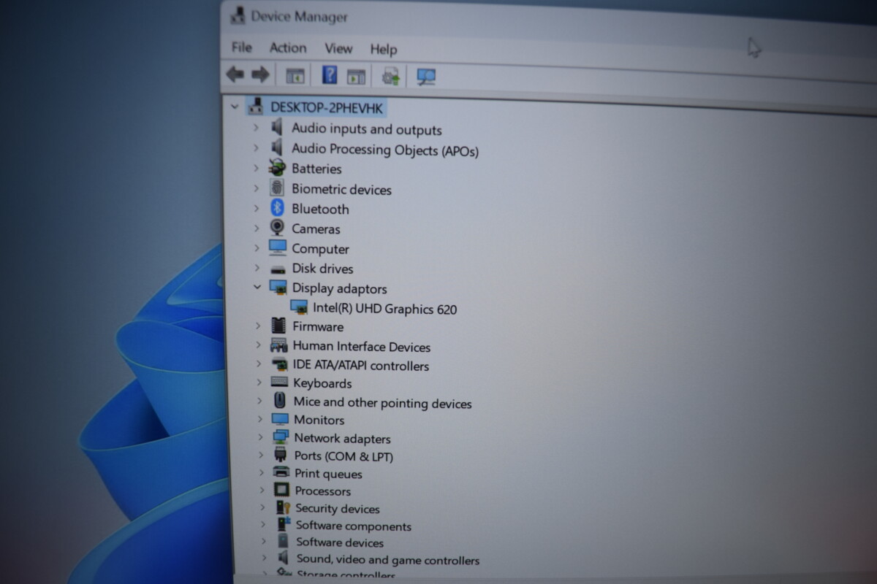Expand the Audio inputs and outputs node
877x584 pixels.
tap(256, 127)
